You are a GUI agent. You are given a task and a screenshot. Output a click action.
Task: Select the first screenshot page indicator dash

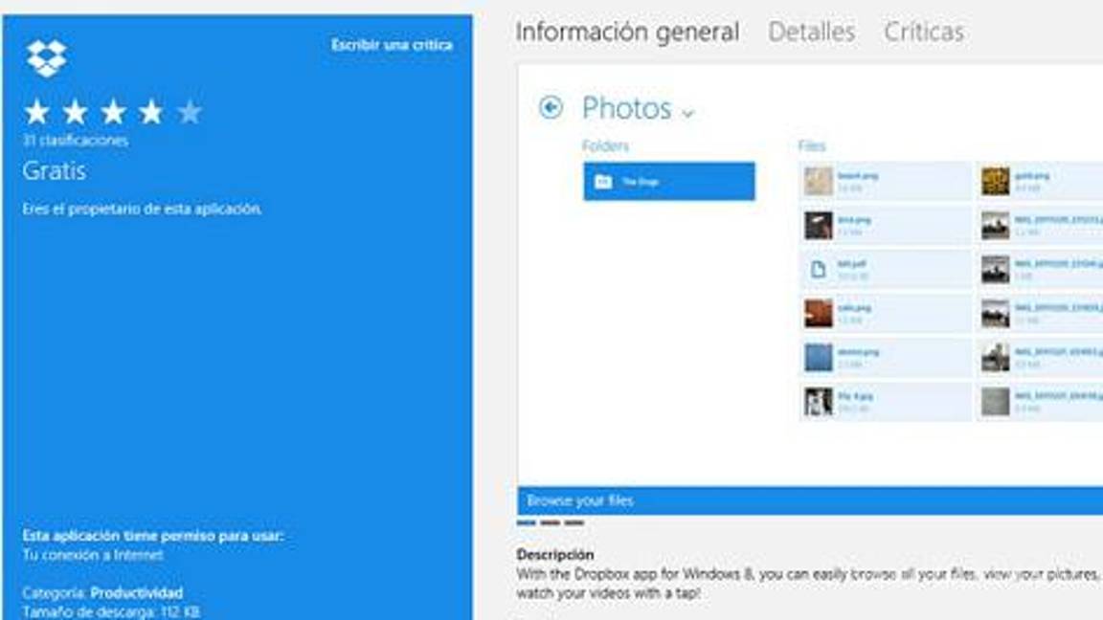coord(526,523)
